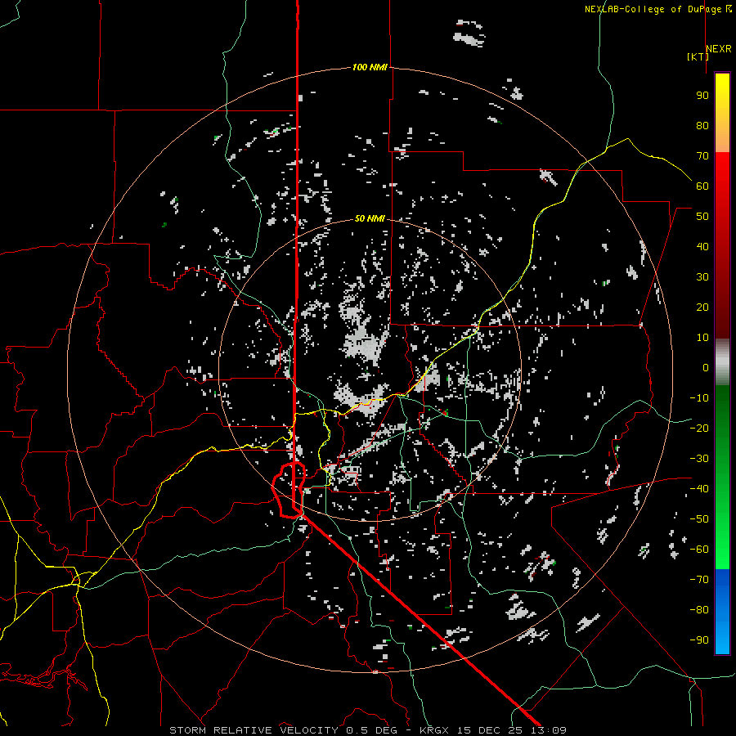Click the NEXR label above the color bar
This screenshot has height=736, width=736.
719,49
